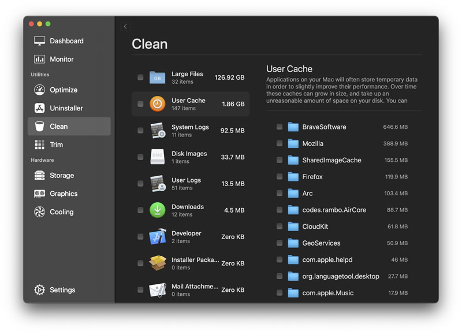The image size is (462, 334).
Task: Click the BraveSoftware folder icon
Action: (x=293, y=127)
